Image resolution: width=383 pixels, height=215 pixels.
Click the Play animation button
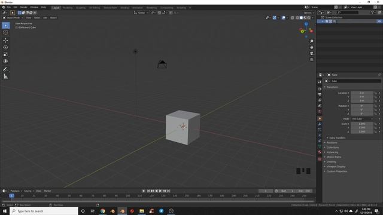coord(160,191)
